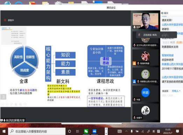183x135 pixels.
Task: Click the 录制中 recording indicator
Action: [9, 20]
